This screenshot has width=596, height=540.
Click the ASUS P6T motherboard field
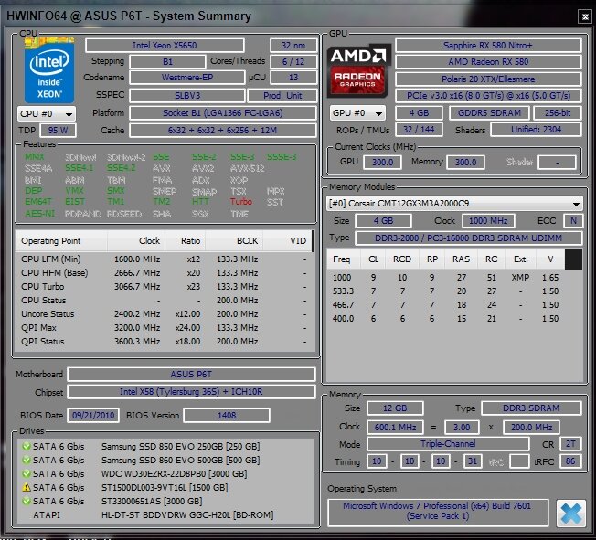[x=191, y=375]
